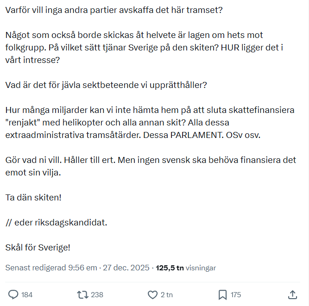Click the signature "// eder riksdagskandidat."
The image size is (309, 306).
[56, 222]
